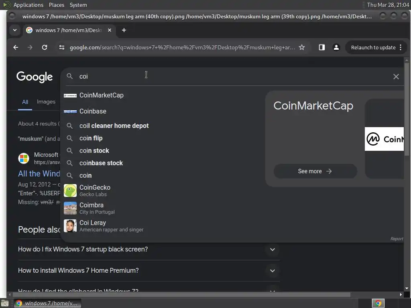The width and height of the screenshot is (411, 308).
Task: Click the magnifier icon in search box
Action: pos(69,76)
